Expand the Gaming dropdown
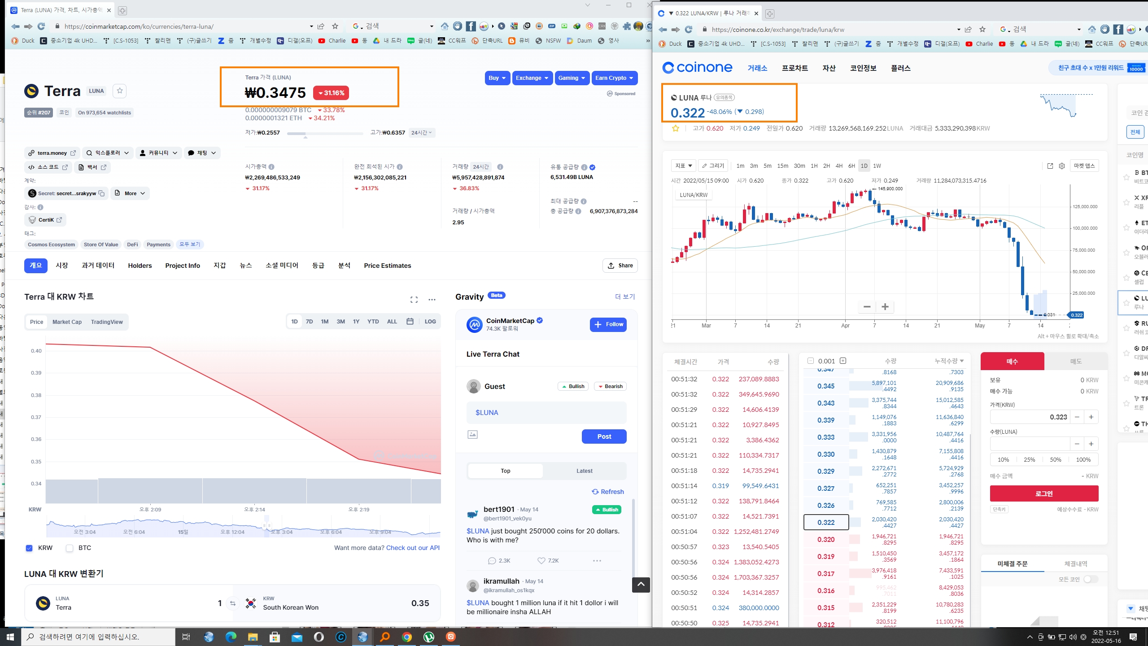The image size is (1148, 646). click(572, 78)
